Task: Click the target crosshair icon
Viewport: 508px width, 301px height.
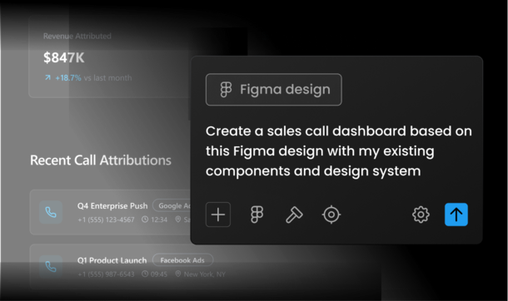Action: (331, 215)
